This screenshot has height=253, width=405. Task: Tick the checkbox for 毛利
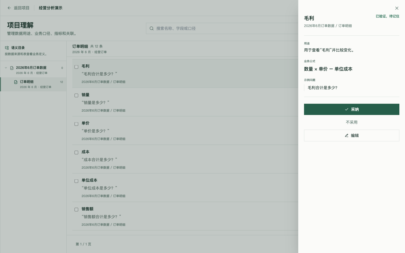coord(76,67)
